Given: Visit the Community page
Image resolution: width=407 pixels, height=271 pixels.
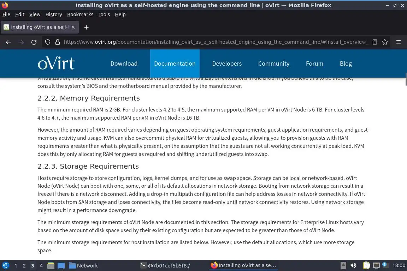Looking at the screenshot, I should 273,64.
